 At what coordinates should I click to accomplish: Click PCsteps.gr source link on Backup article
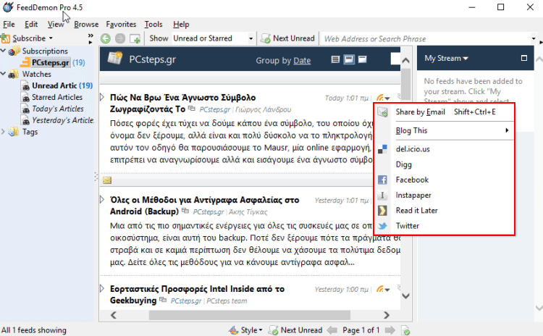209,212
